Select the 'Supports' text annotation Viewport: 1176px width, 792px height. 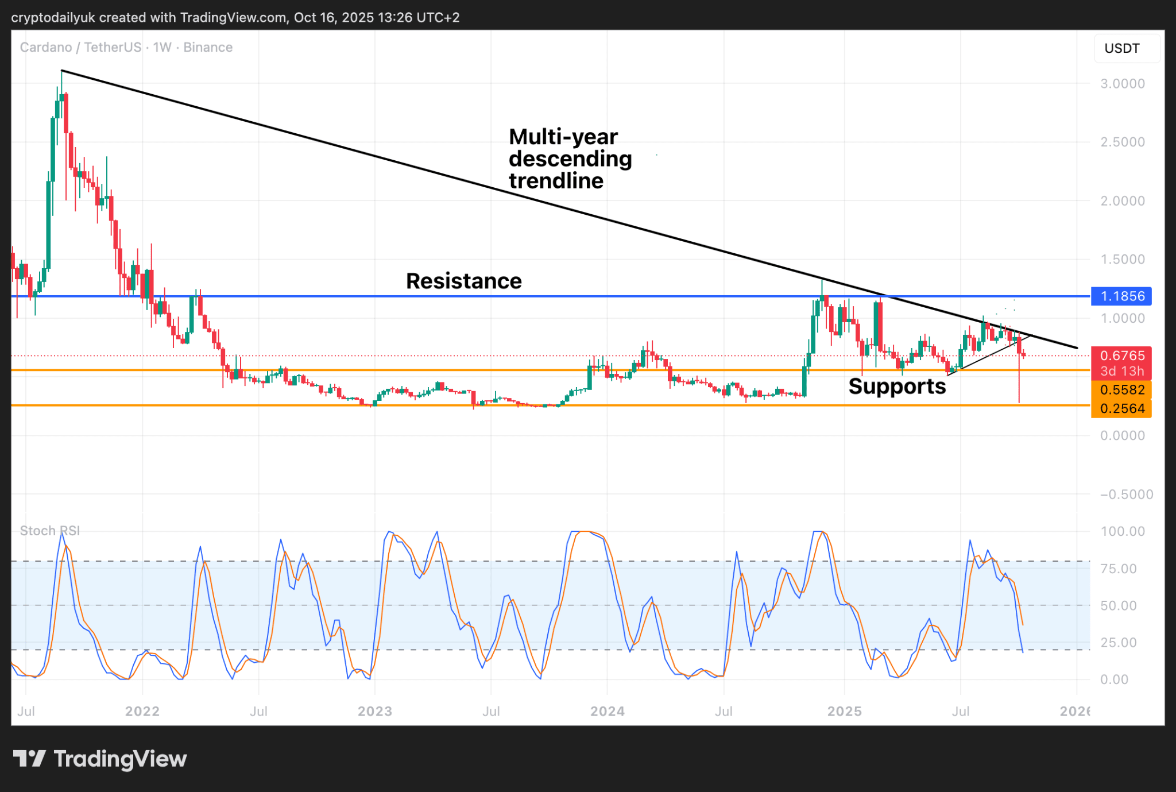click(x=897, y=387)
